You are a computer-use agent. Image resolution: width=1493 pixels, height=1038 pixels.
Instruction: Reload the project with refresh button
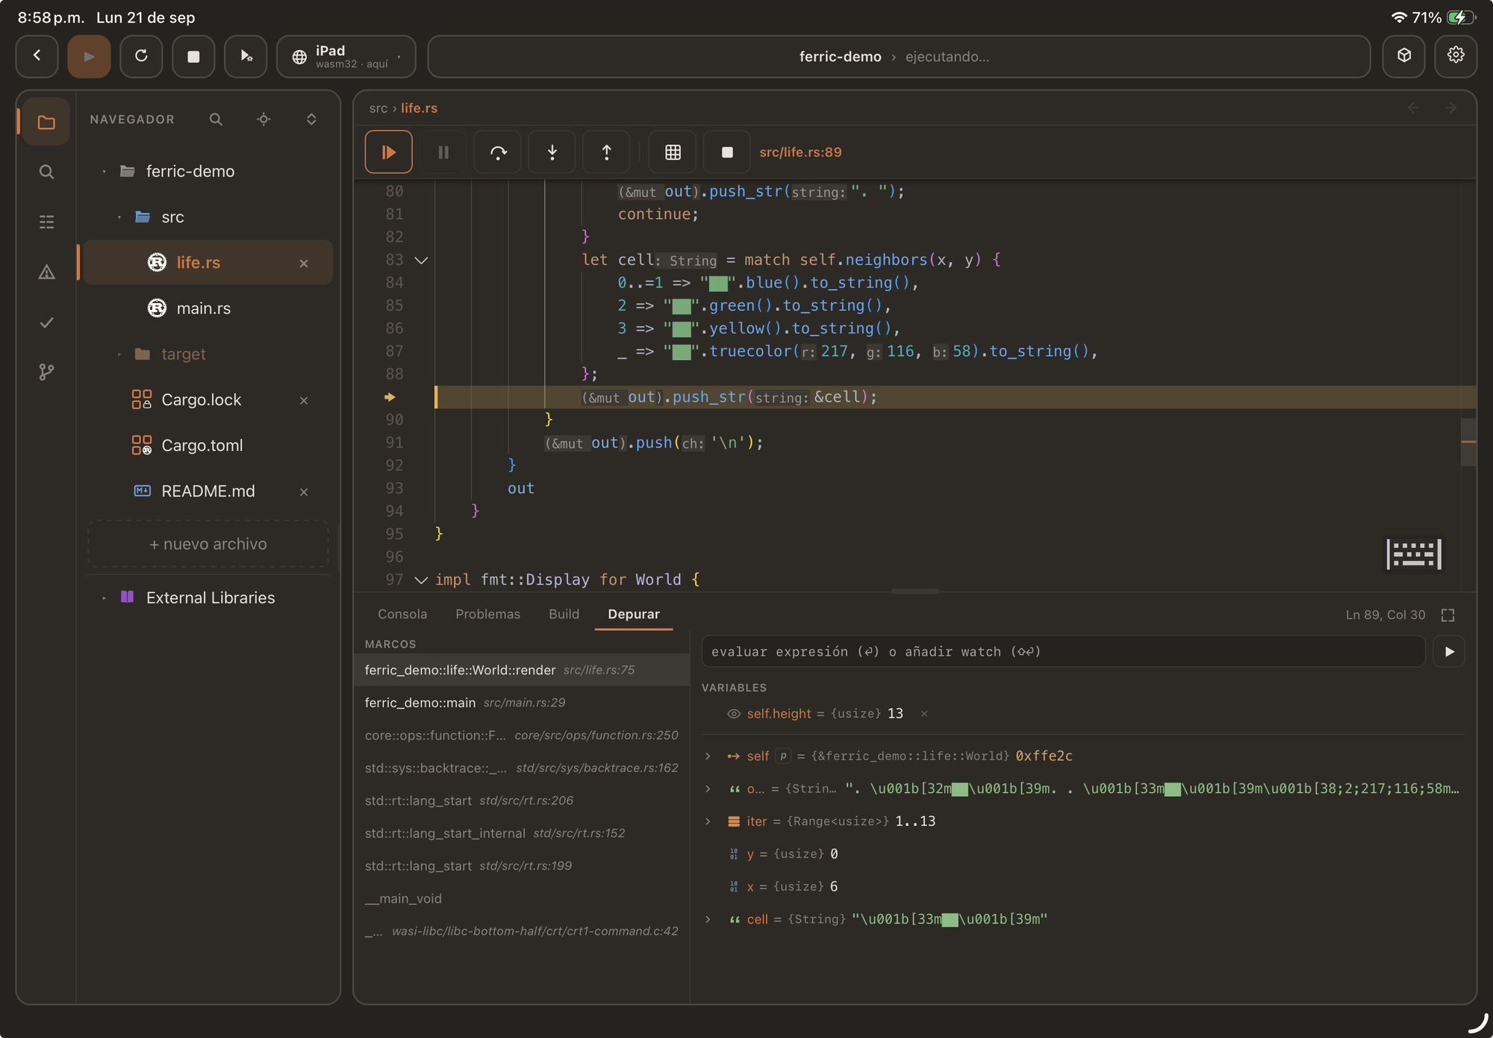(141, 56)
